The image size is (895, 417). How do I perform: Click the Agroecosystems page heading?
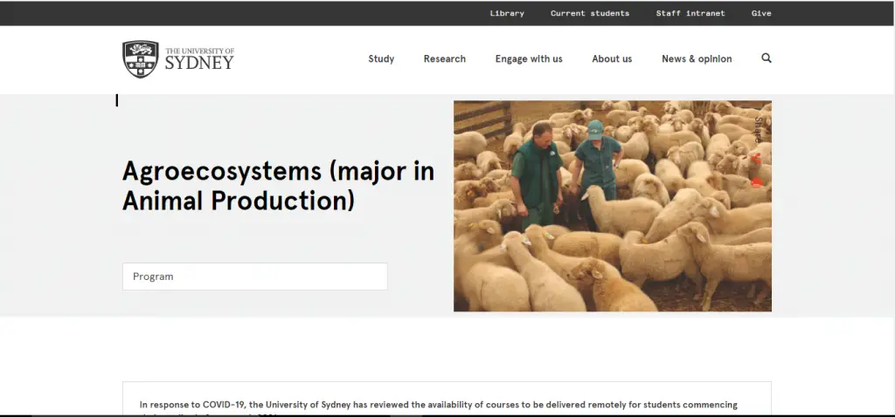(278, 185)
